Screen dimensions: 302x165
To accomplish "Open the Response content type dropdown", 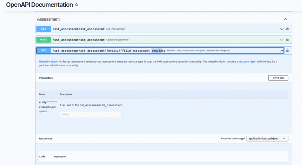I will [267, 139].
